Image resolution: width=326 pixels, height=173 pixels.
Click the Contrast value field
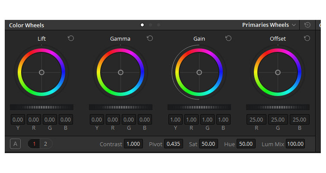pos(133,144)
